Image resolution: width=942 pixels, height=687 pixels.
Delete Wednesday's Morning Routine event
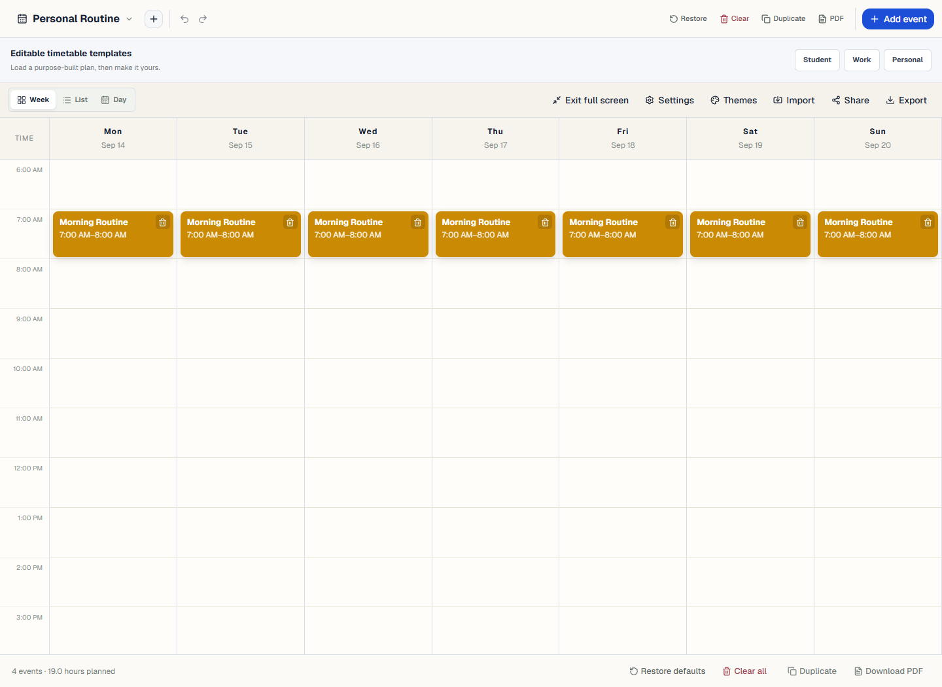pos(417,222)
